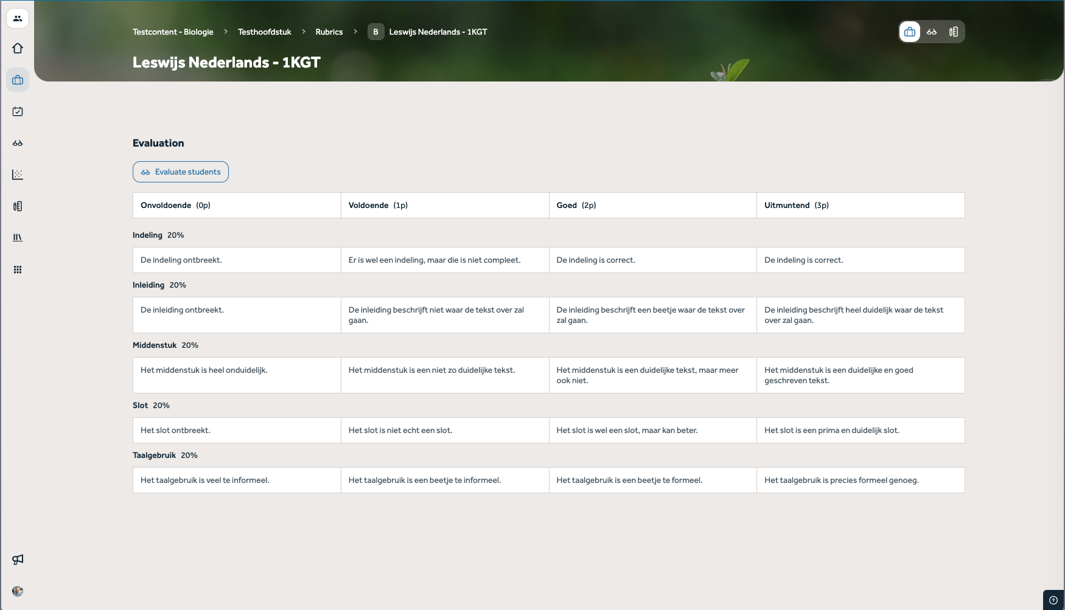This screenshot has width=1065, height=610.
Task: Click the Taalgebruik 20% criterion label
Action: (165, 456)
